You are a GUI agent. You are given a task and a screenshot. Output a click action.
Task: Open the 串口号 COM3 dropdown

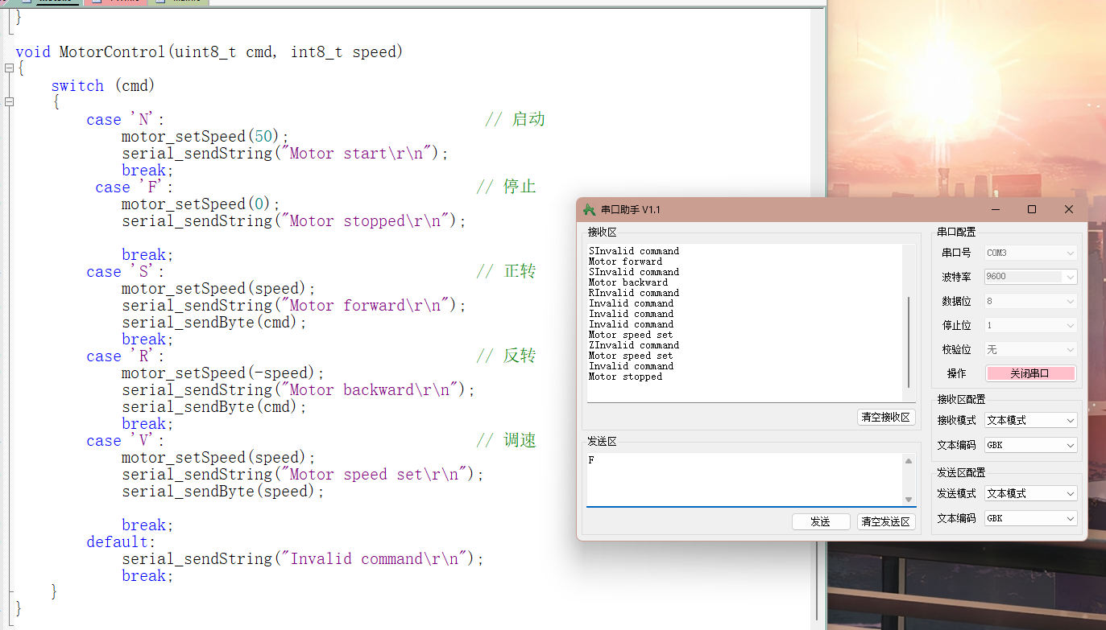pyautogui.click(x=1031, y=253)
